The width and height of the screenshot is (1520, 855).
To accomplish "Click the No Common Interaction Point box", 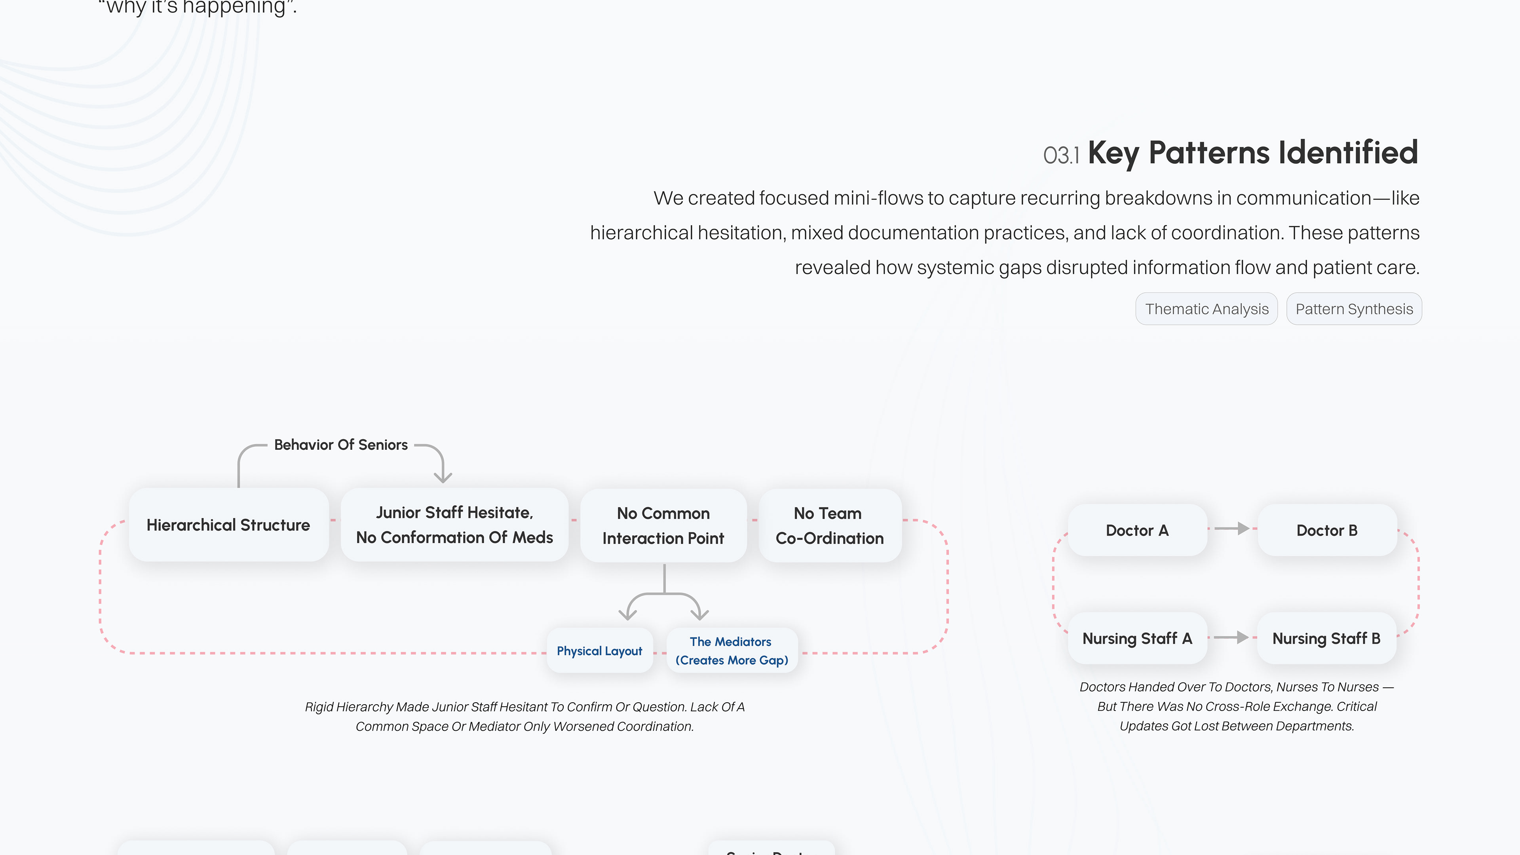I will coord(663,525).
